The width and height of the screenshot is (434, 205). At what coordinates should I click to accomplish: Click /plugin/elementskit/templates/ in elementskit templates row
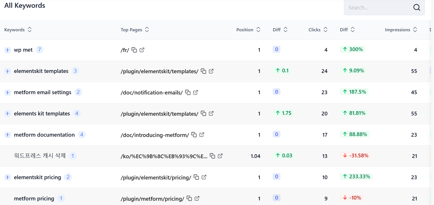[160, 71]
